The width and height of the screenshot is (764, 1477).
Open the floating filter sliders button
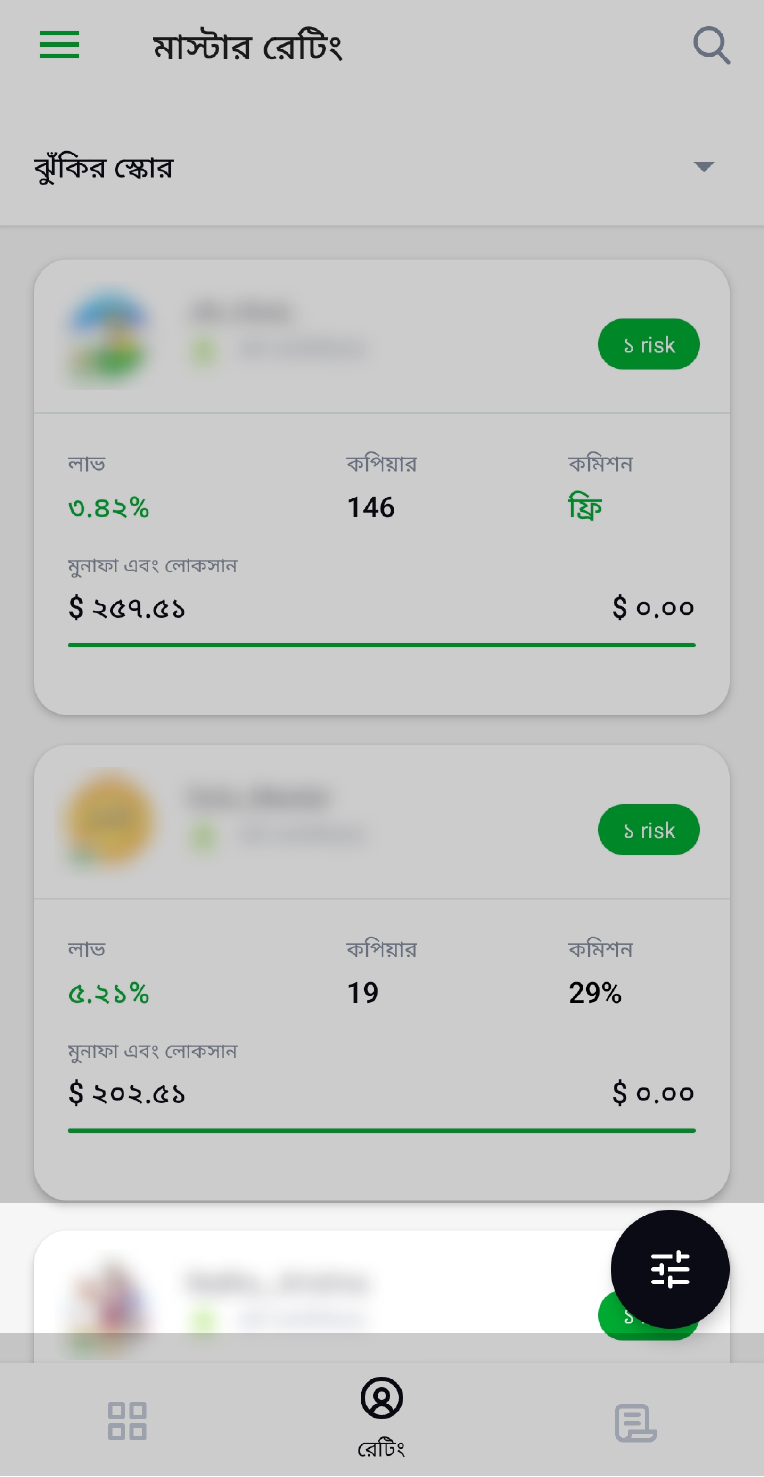(x=670, y=1269)
